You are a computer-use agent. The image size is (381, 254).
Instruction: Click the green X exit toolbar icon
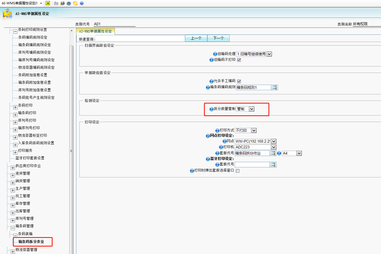tap(48, 3)
